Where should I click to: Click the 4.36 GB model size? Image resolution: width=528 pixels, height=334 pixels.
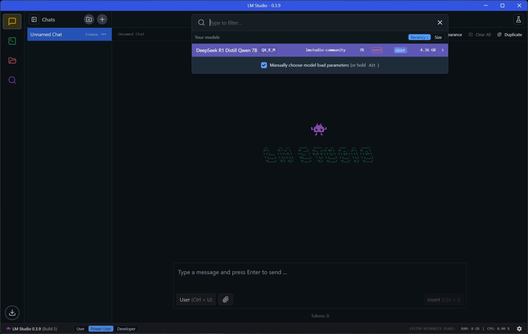428,50
